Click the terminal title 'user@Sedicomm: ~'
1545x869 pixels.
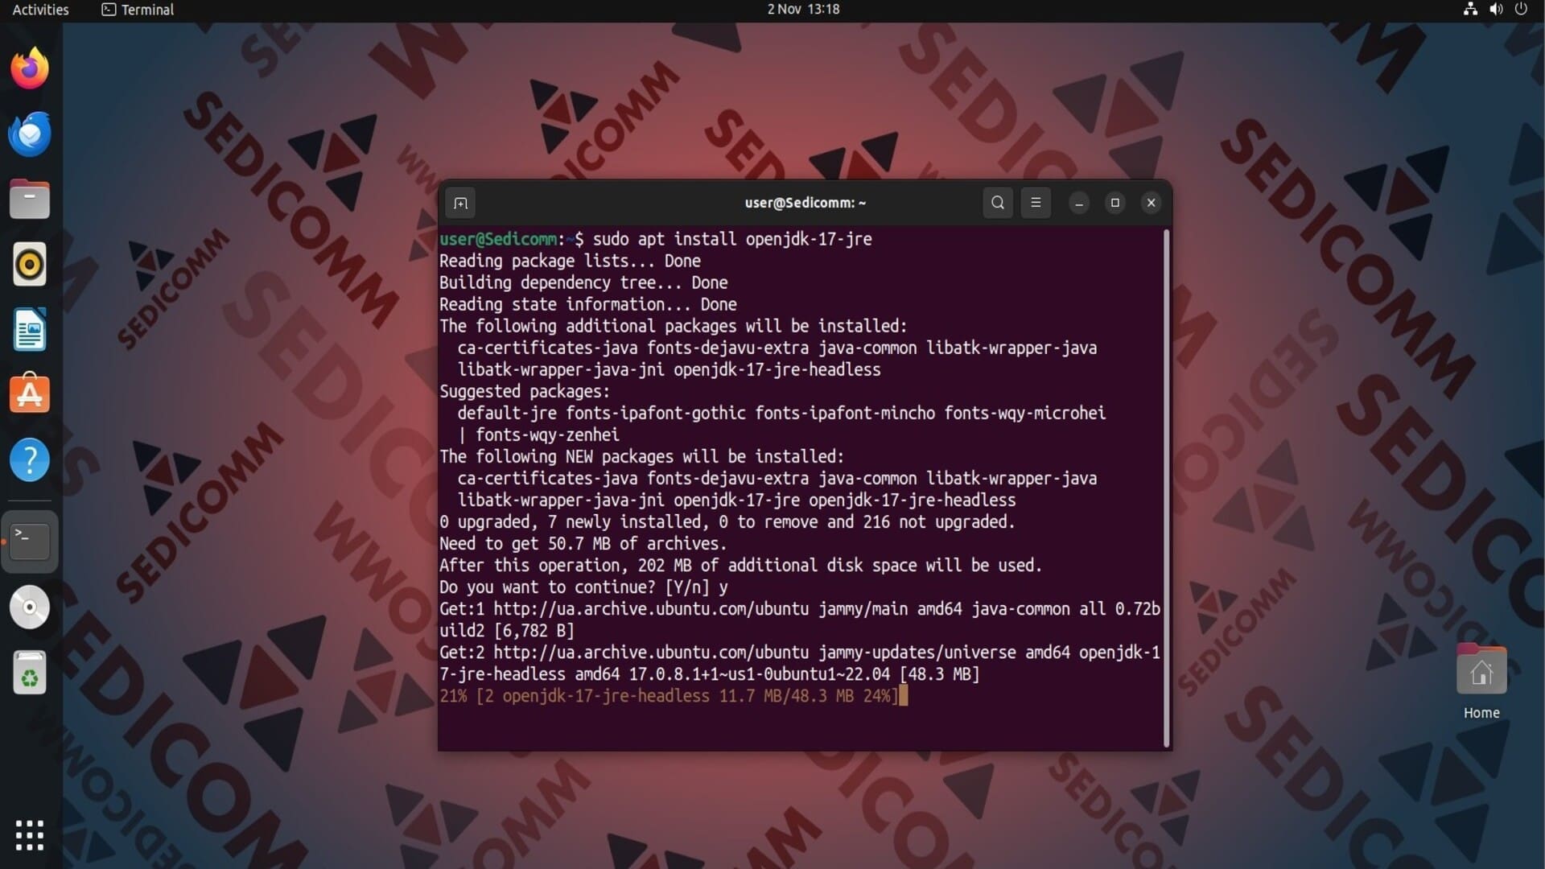click(x=805, y=203)
